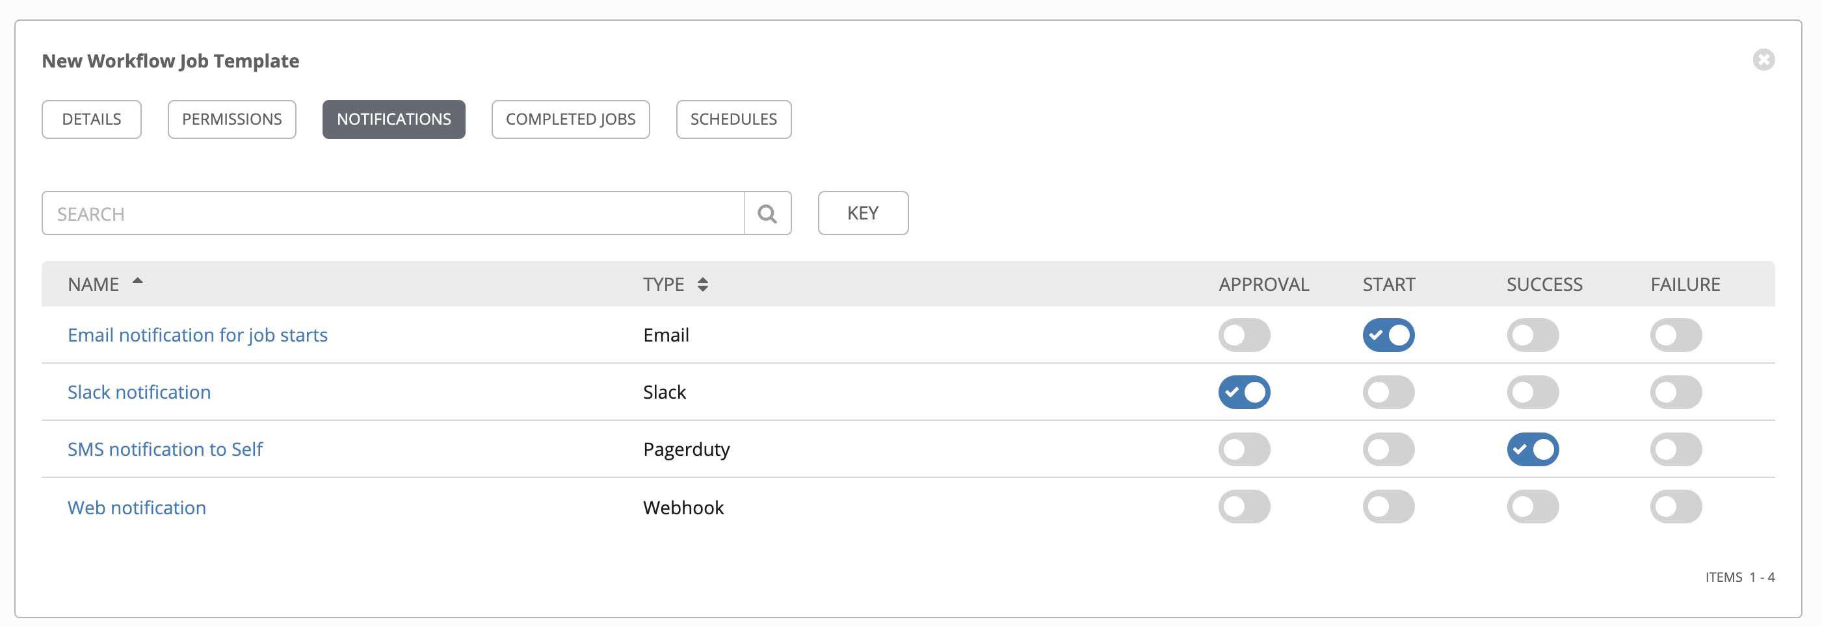This screenshot has width=1822, height=626.
Task: Sort the list by TYPE column
Action: click(702, 284)
